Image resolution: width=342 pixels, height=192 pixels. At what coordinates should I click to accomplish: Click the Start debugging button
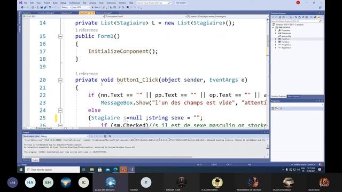pos(96,7)
